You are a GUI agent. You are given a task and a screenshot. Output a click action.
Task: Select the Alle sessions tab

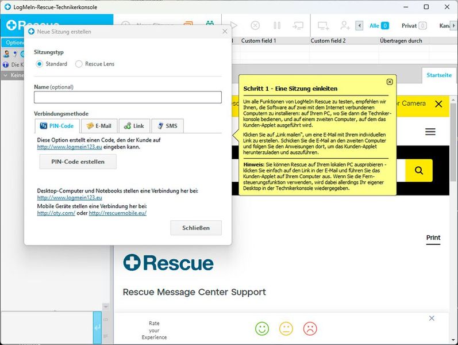point(379,26)
